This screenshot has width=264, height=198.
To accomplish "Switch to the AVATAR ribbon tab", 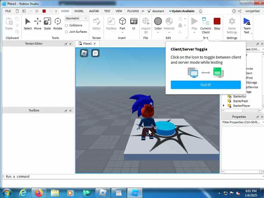I will coord(94,11).
